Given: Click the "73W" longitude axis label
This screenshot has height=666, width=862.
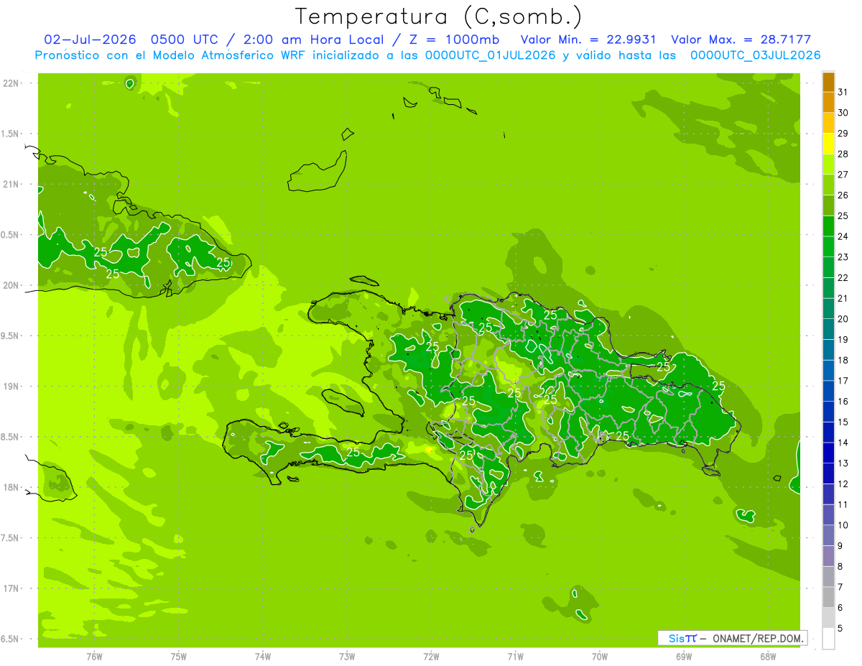Looking at the screenshot, I should click(x=347, y=657).
